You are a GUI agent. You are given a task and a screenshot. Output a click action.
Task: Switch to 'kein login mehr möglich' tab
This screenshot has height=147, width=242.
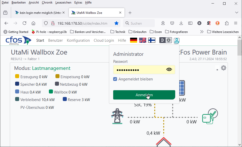pyautogui.click(x=39, y=13)
